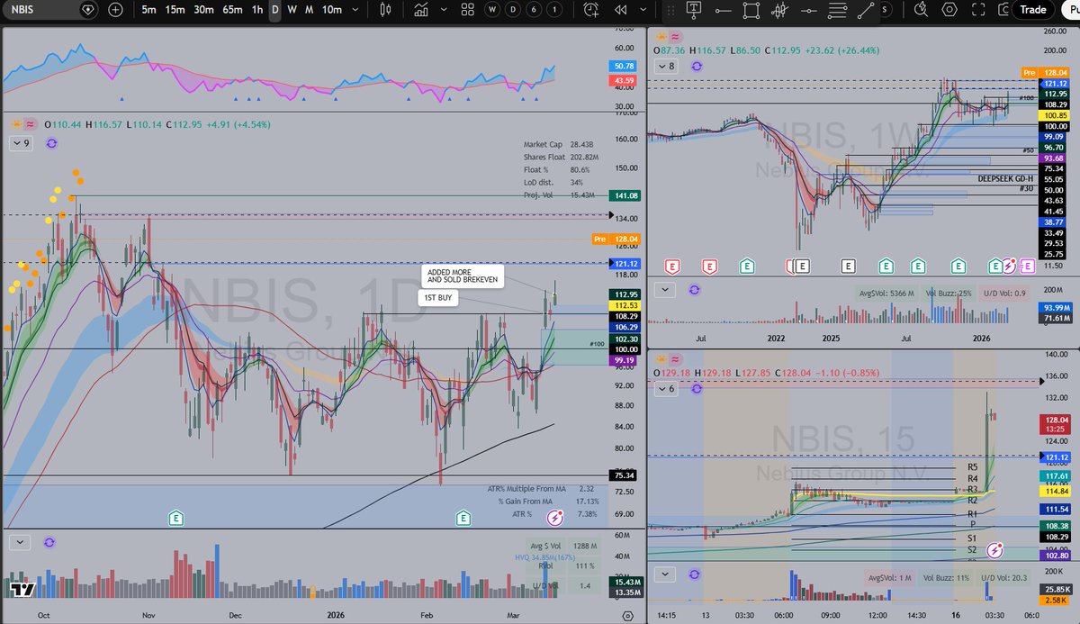Click the 141.08 price label on daily axis
Image resolution: width=1080 pixels, height=624 pixels.
coord(624,195)
